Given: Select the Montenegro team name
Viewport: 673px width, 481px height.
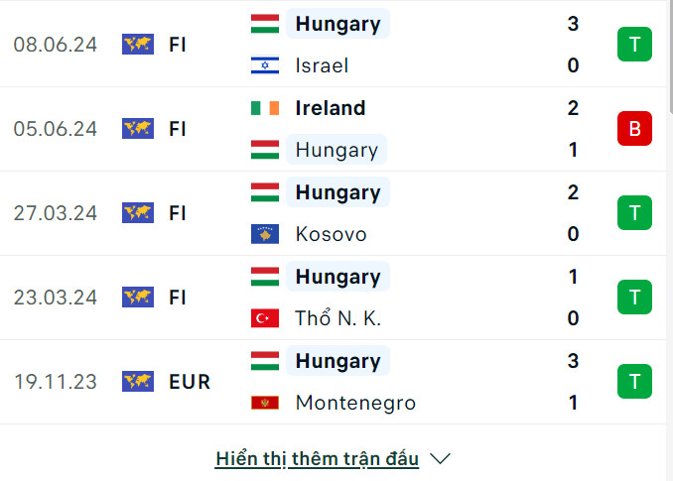Looking at the screenshot, I should [355, 404].
